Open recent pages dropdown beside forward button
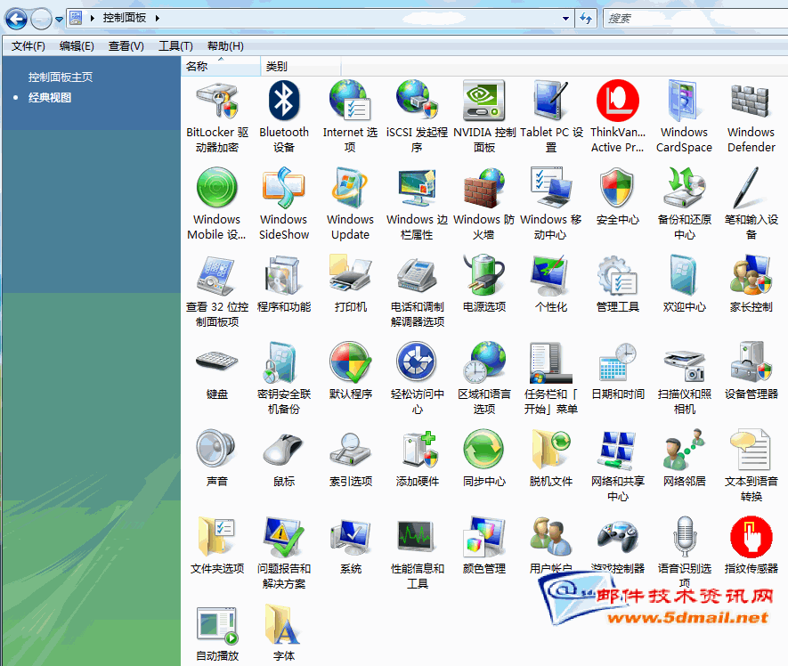788x666 pixels. click(60, 19)
